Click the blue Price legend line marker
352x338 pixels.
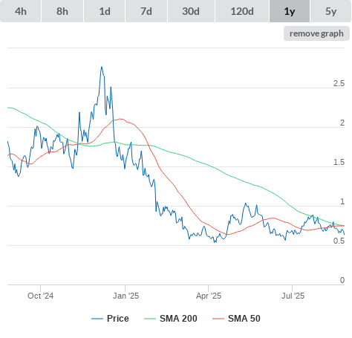pos(97,319)
